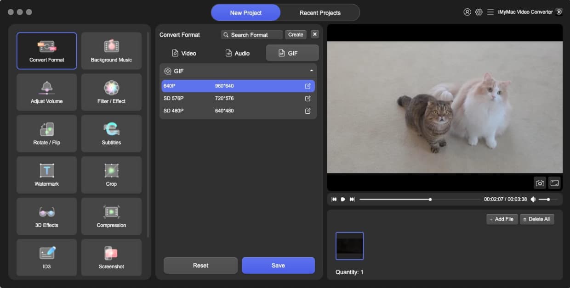The image size is (570, 288).
Task: Click the Add File button
Action: tap(502, 219)
